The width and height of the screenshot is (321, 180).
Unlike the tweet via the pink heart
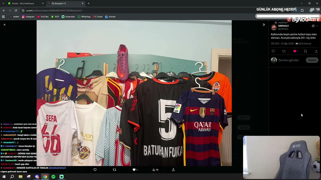pyautogui.click(x=295, y=51)
